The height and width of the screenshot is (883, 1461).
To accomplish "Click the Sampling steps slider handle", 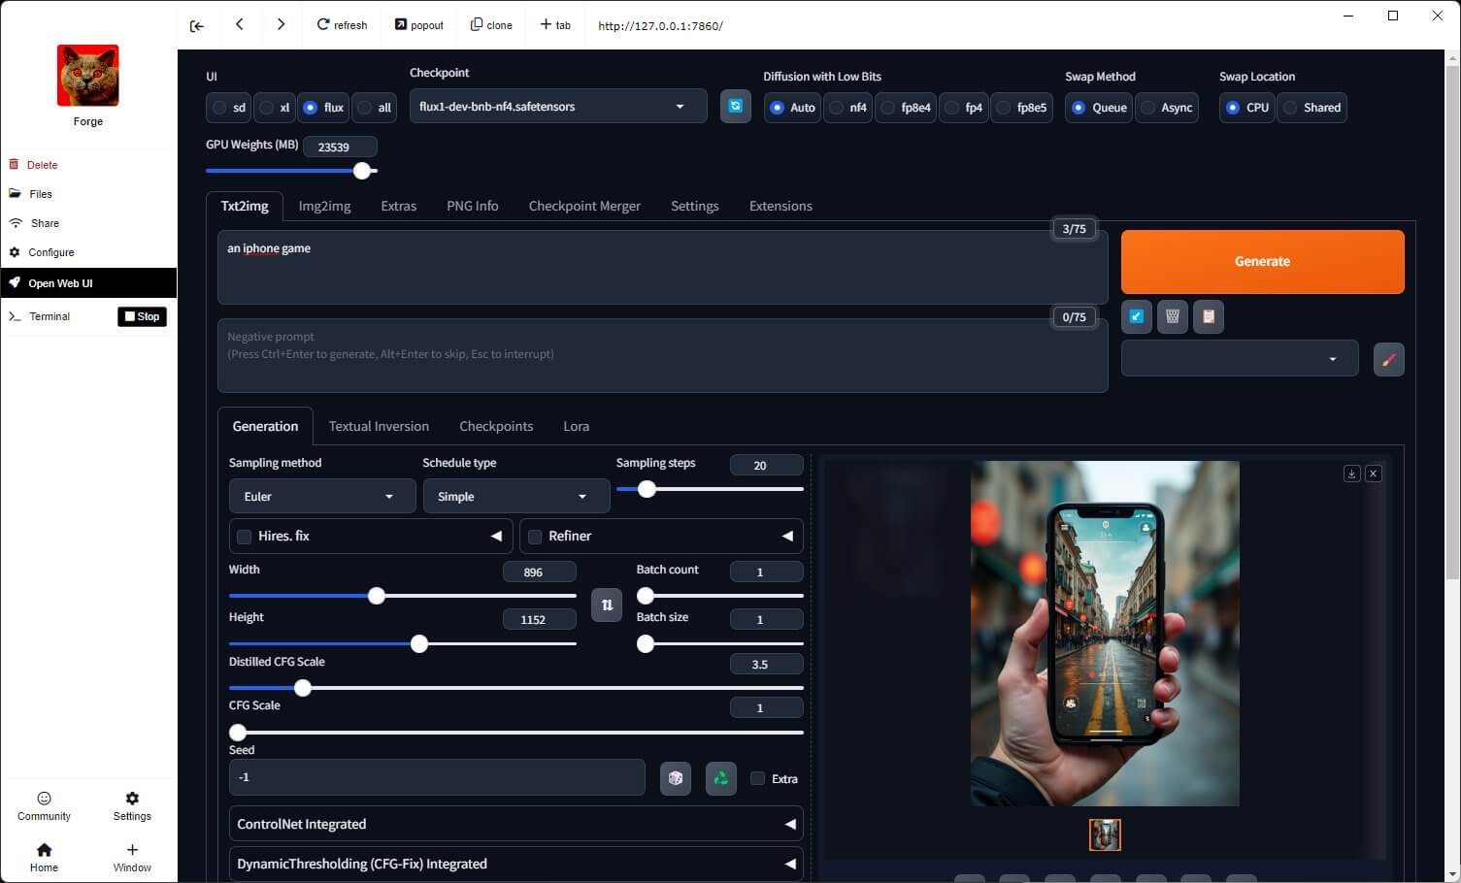I will 647,489.
